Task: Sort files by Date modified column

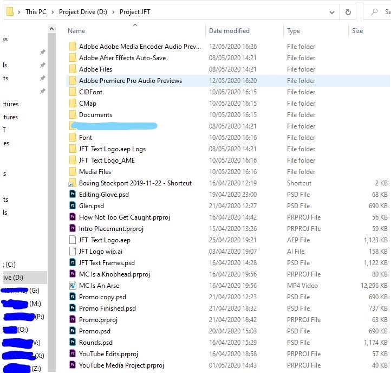Action: coord(229,30)
